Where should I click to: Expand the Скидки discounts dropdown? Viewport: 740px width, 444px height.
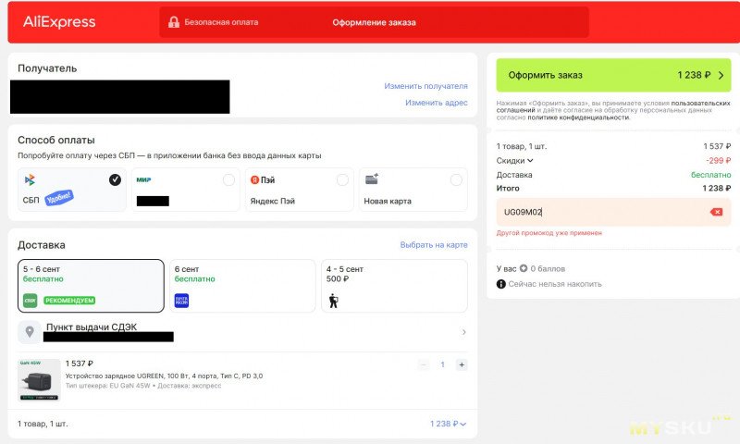coord(515,160)
